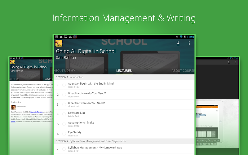
Task: Tap the battery charging status icon
Action: pos(184,37)
